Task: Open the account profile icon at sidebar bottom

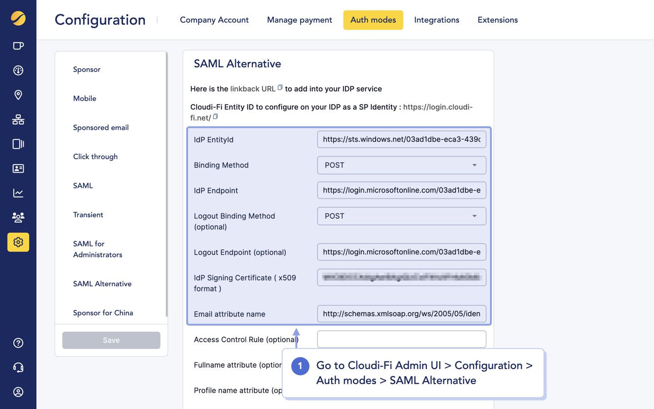Action: (x=18, y=392)
